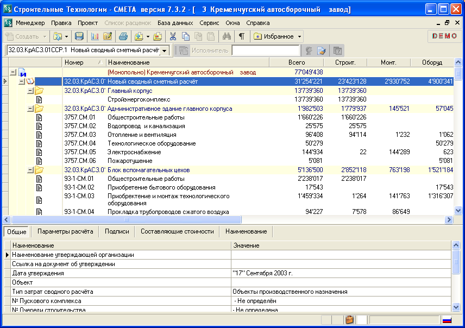465x328 pixels.
Task: Open the Избранное dropdown
Action: click(278, 36)
